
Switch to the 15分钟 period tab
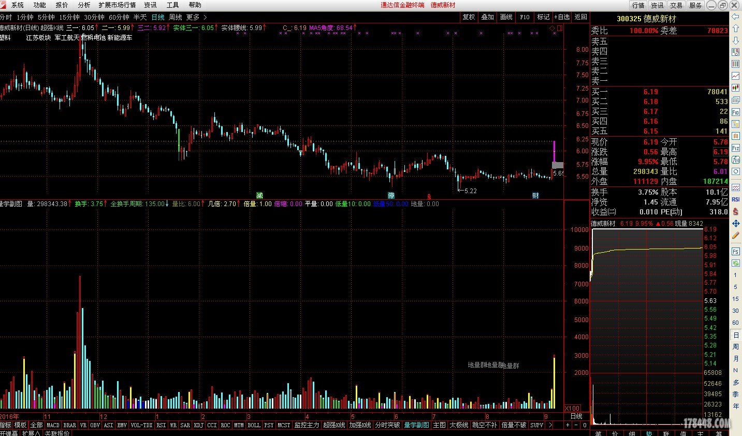click(x=69, y=17)
